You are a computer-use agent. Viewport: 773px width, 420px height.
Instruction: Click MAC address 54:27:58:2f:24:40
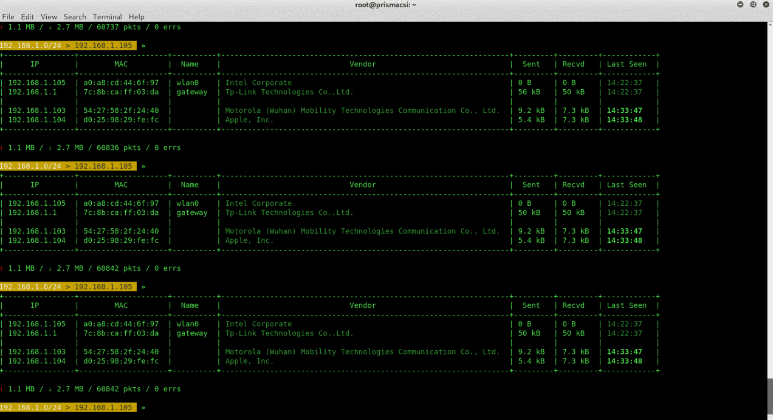(121, 110)
